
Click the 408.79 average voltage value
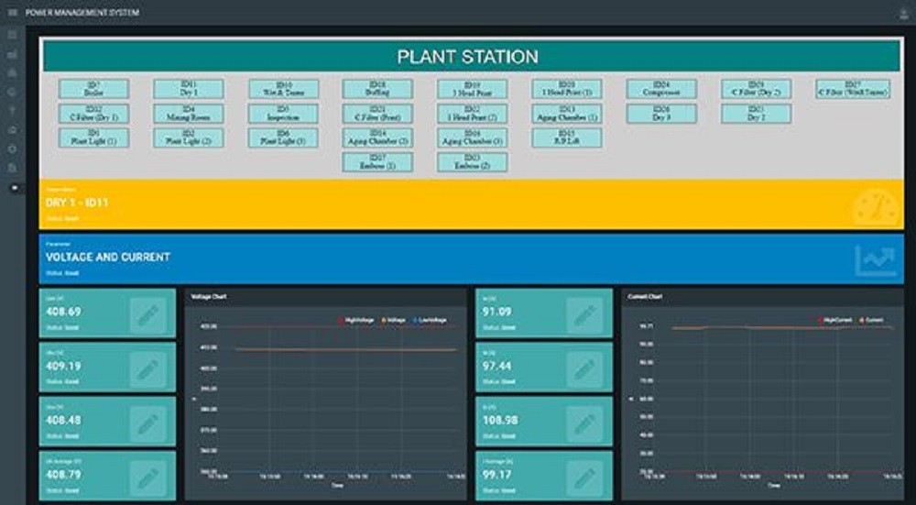click(64, 475)
